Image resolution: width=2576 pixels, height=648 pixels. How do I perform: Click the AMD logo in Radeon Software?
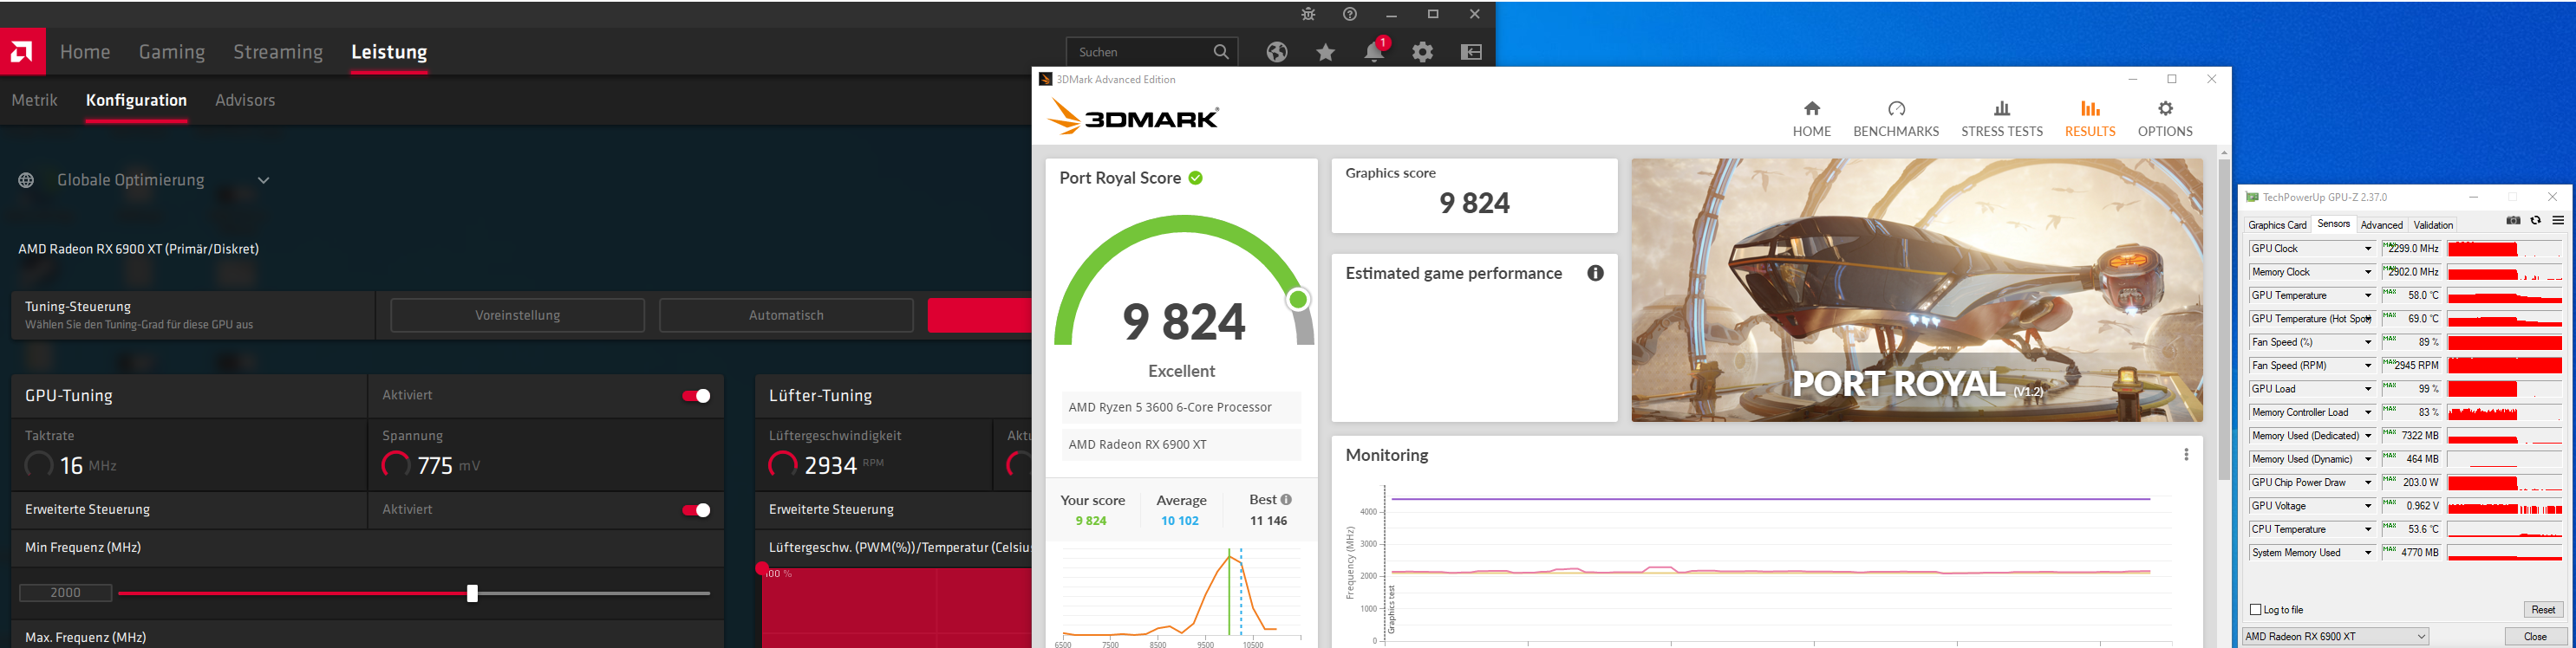[x=23, y=52]
